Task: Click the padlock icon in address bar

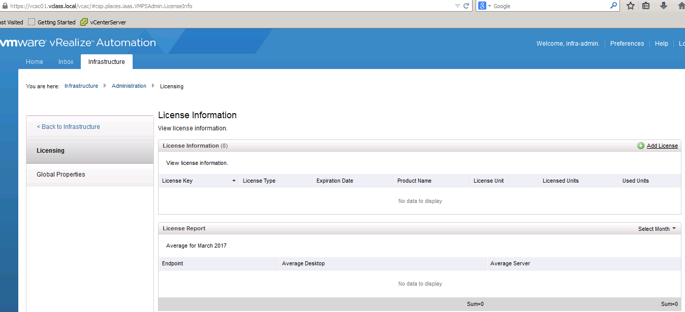Action: pos(5,6)
